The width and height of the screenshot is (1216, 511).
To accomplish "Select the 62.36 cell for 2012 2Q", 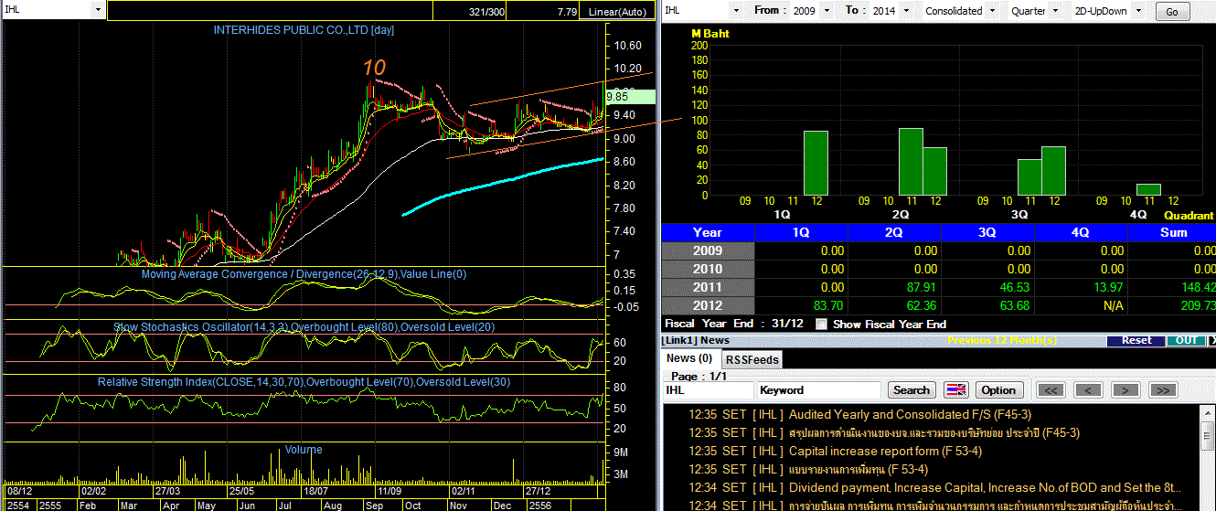I will click(x=895, y=305).
